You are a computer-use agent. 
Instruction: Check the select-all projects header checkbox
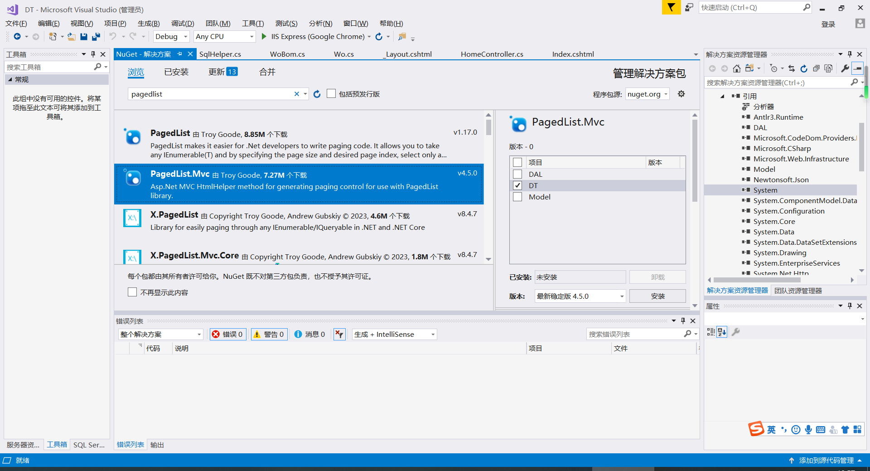517,162
